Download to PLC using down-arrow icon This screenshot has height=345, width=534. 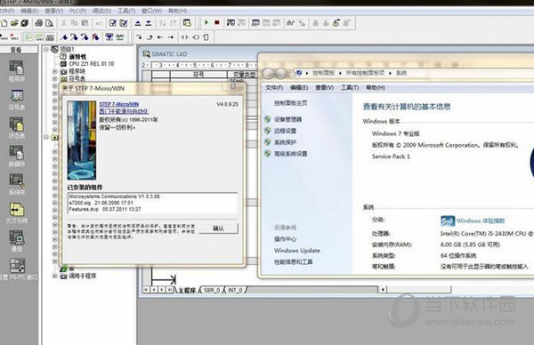point(149,23)
